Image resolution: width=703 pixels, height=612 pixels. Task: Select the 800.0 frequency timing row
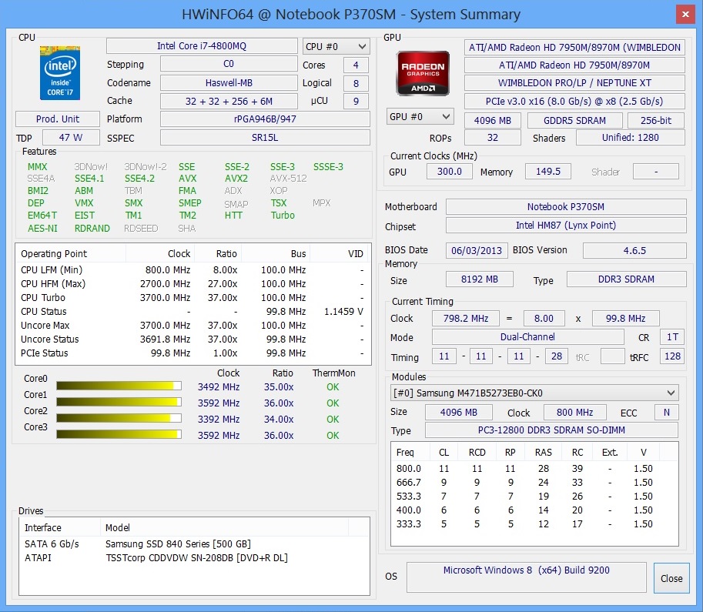pos(534,469)
